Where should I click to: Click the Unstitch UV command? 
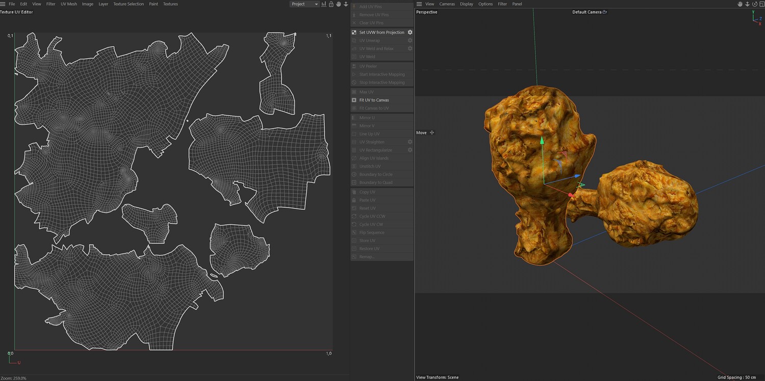(382, 166)
